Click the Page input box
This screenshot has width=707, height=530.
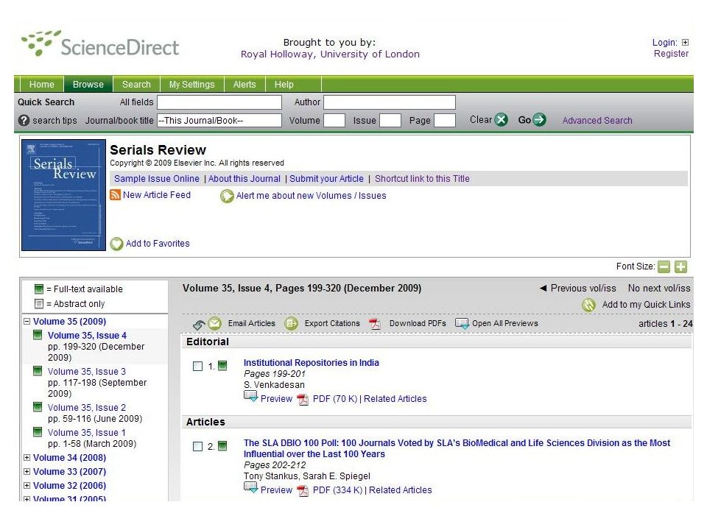click(x=445, y=120)
